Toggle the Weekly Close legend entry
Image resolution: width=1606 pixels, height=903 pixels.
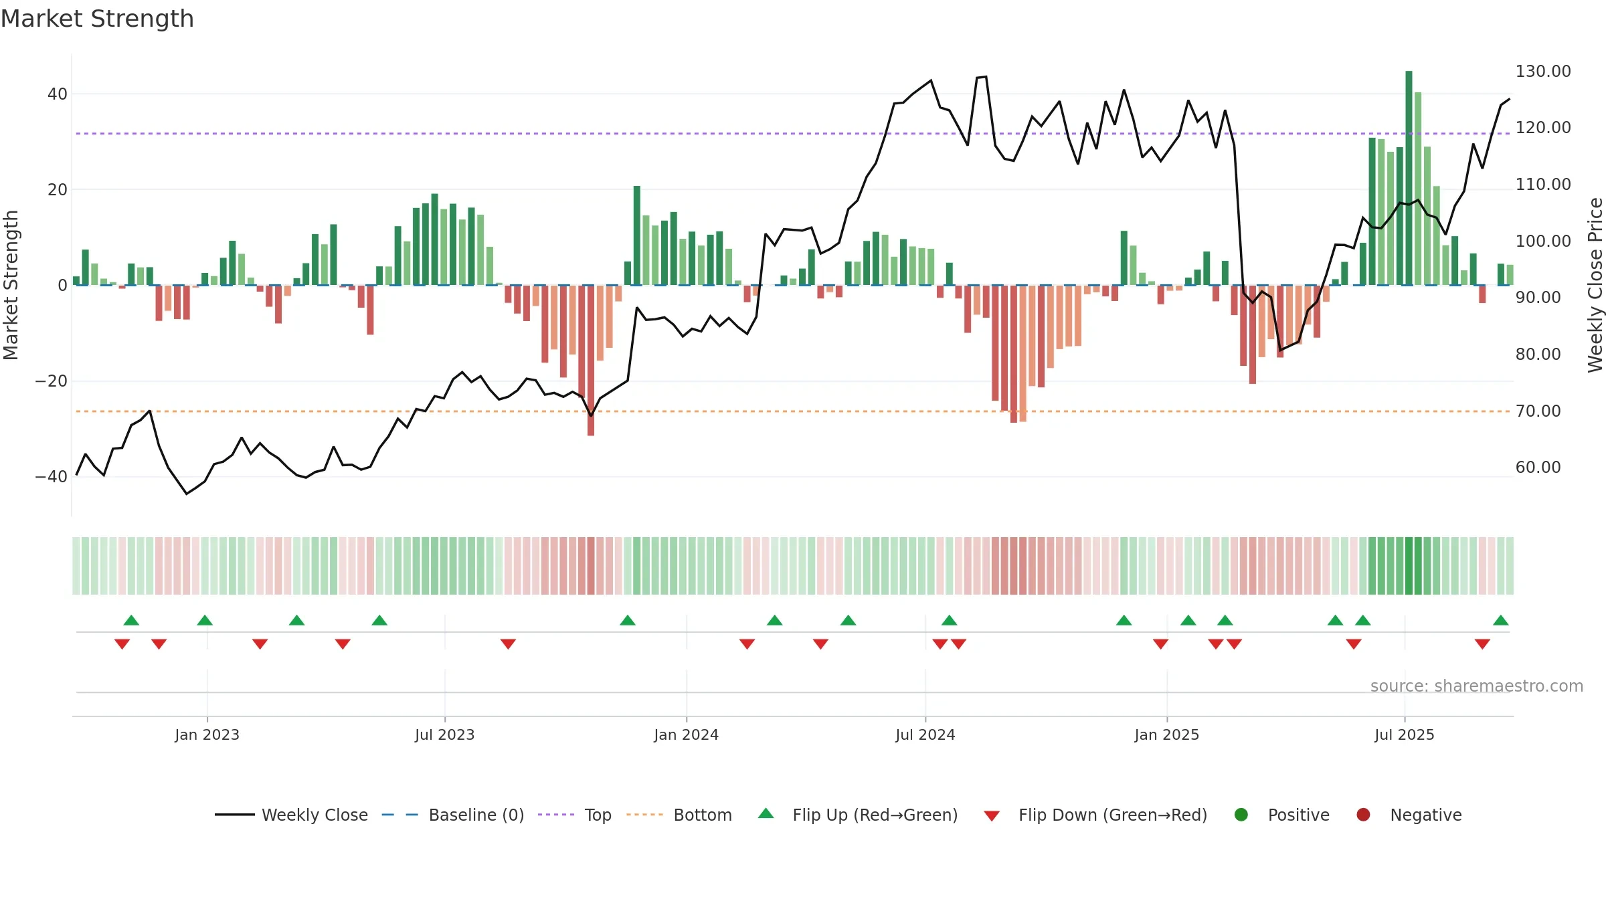click(291, 815)
